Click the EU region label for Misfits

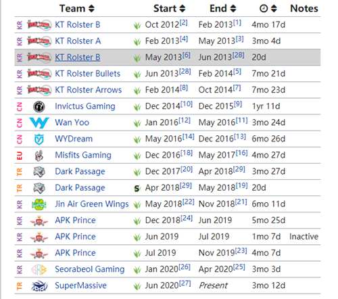20,156
